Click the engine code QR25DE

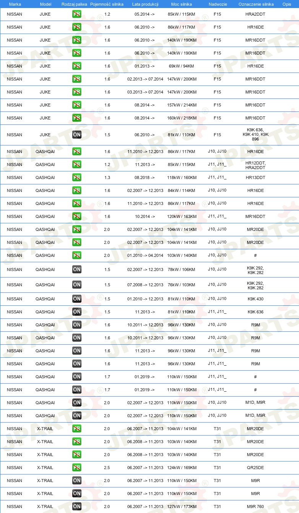coord(255,468)
